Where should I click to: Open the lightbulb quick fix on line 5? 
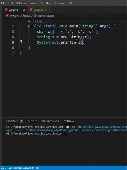pyautogui.click(x=21, y=41)
